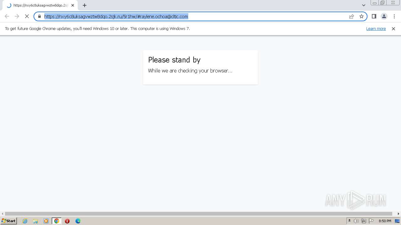Viewport: 401px width, 225px height.
Task: View site security lock information
Action: point(39,16)
